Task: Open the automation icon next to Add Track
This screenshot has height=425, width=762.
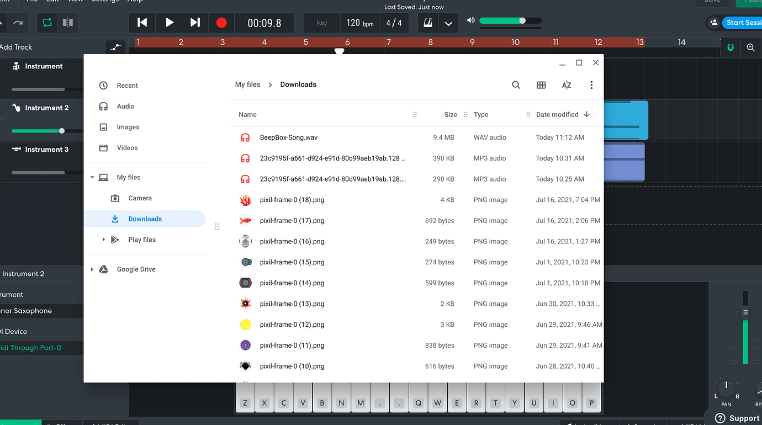Action: [x=115, y=47]
